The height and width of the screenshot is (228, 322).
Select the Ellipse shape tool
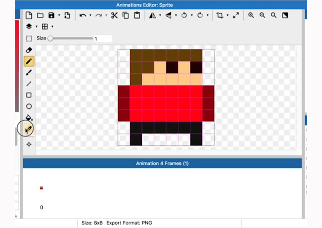point(29,106)
